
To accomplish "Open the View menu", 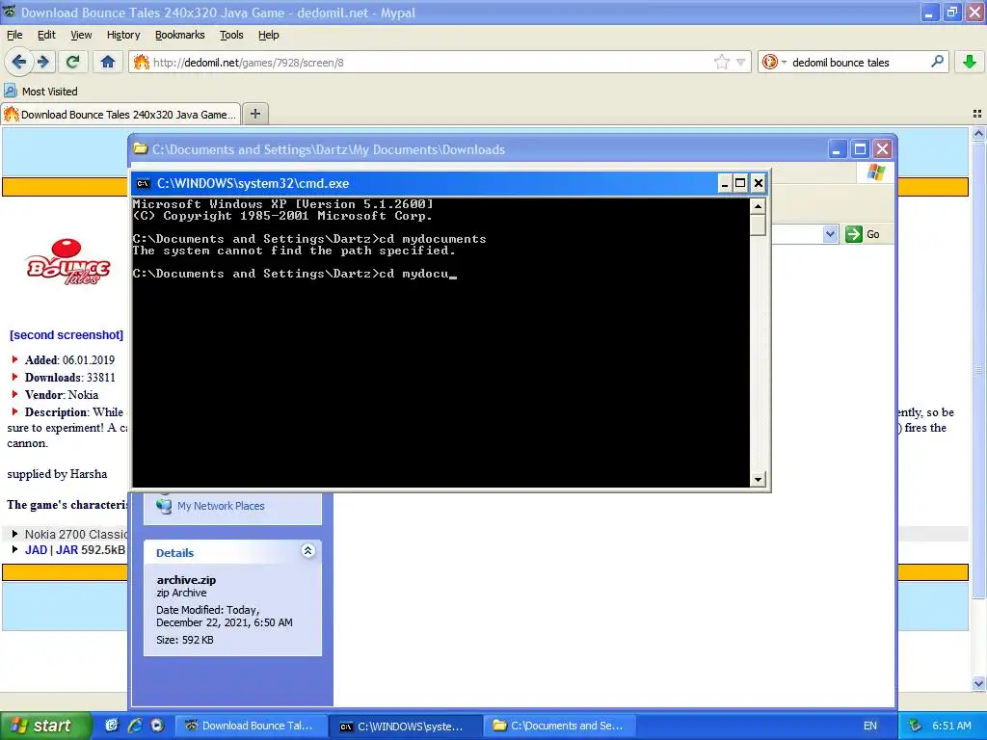I will pos(81,35).
